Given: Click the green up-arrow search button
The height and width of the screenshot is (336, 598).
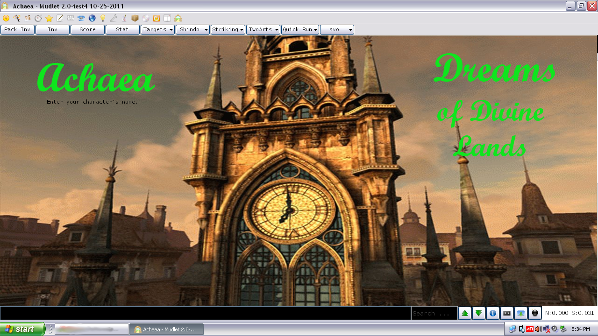Looking at the screenshot, I should [465, 313].
